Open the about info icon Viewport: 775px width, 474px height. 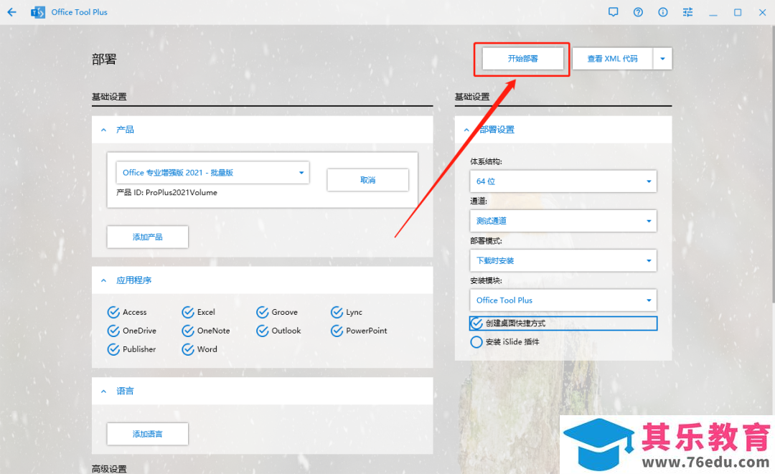point(663,12)
